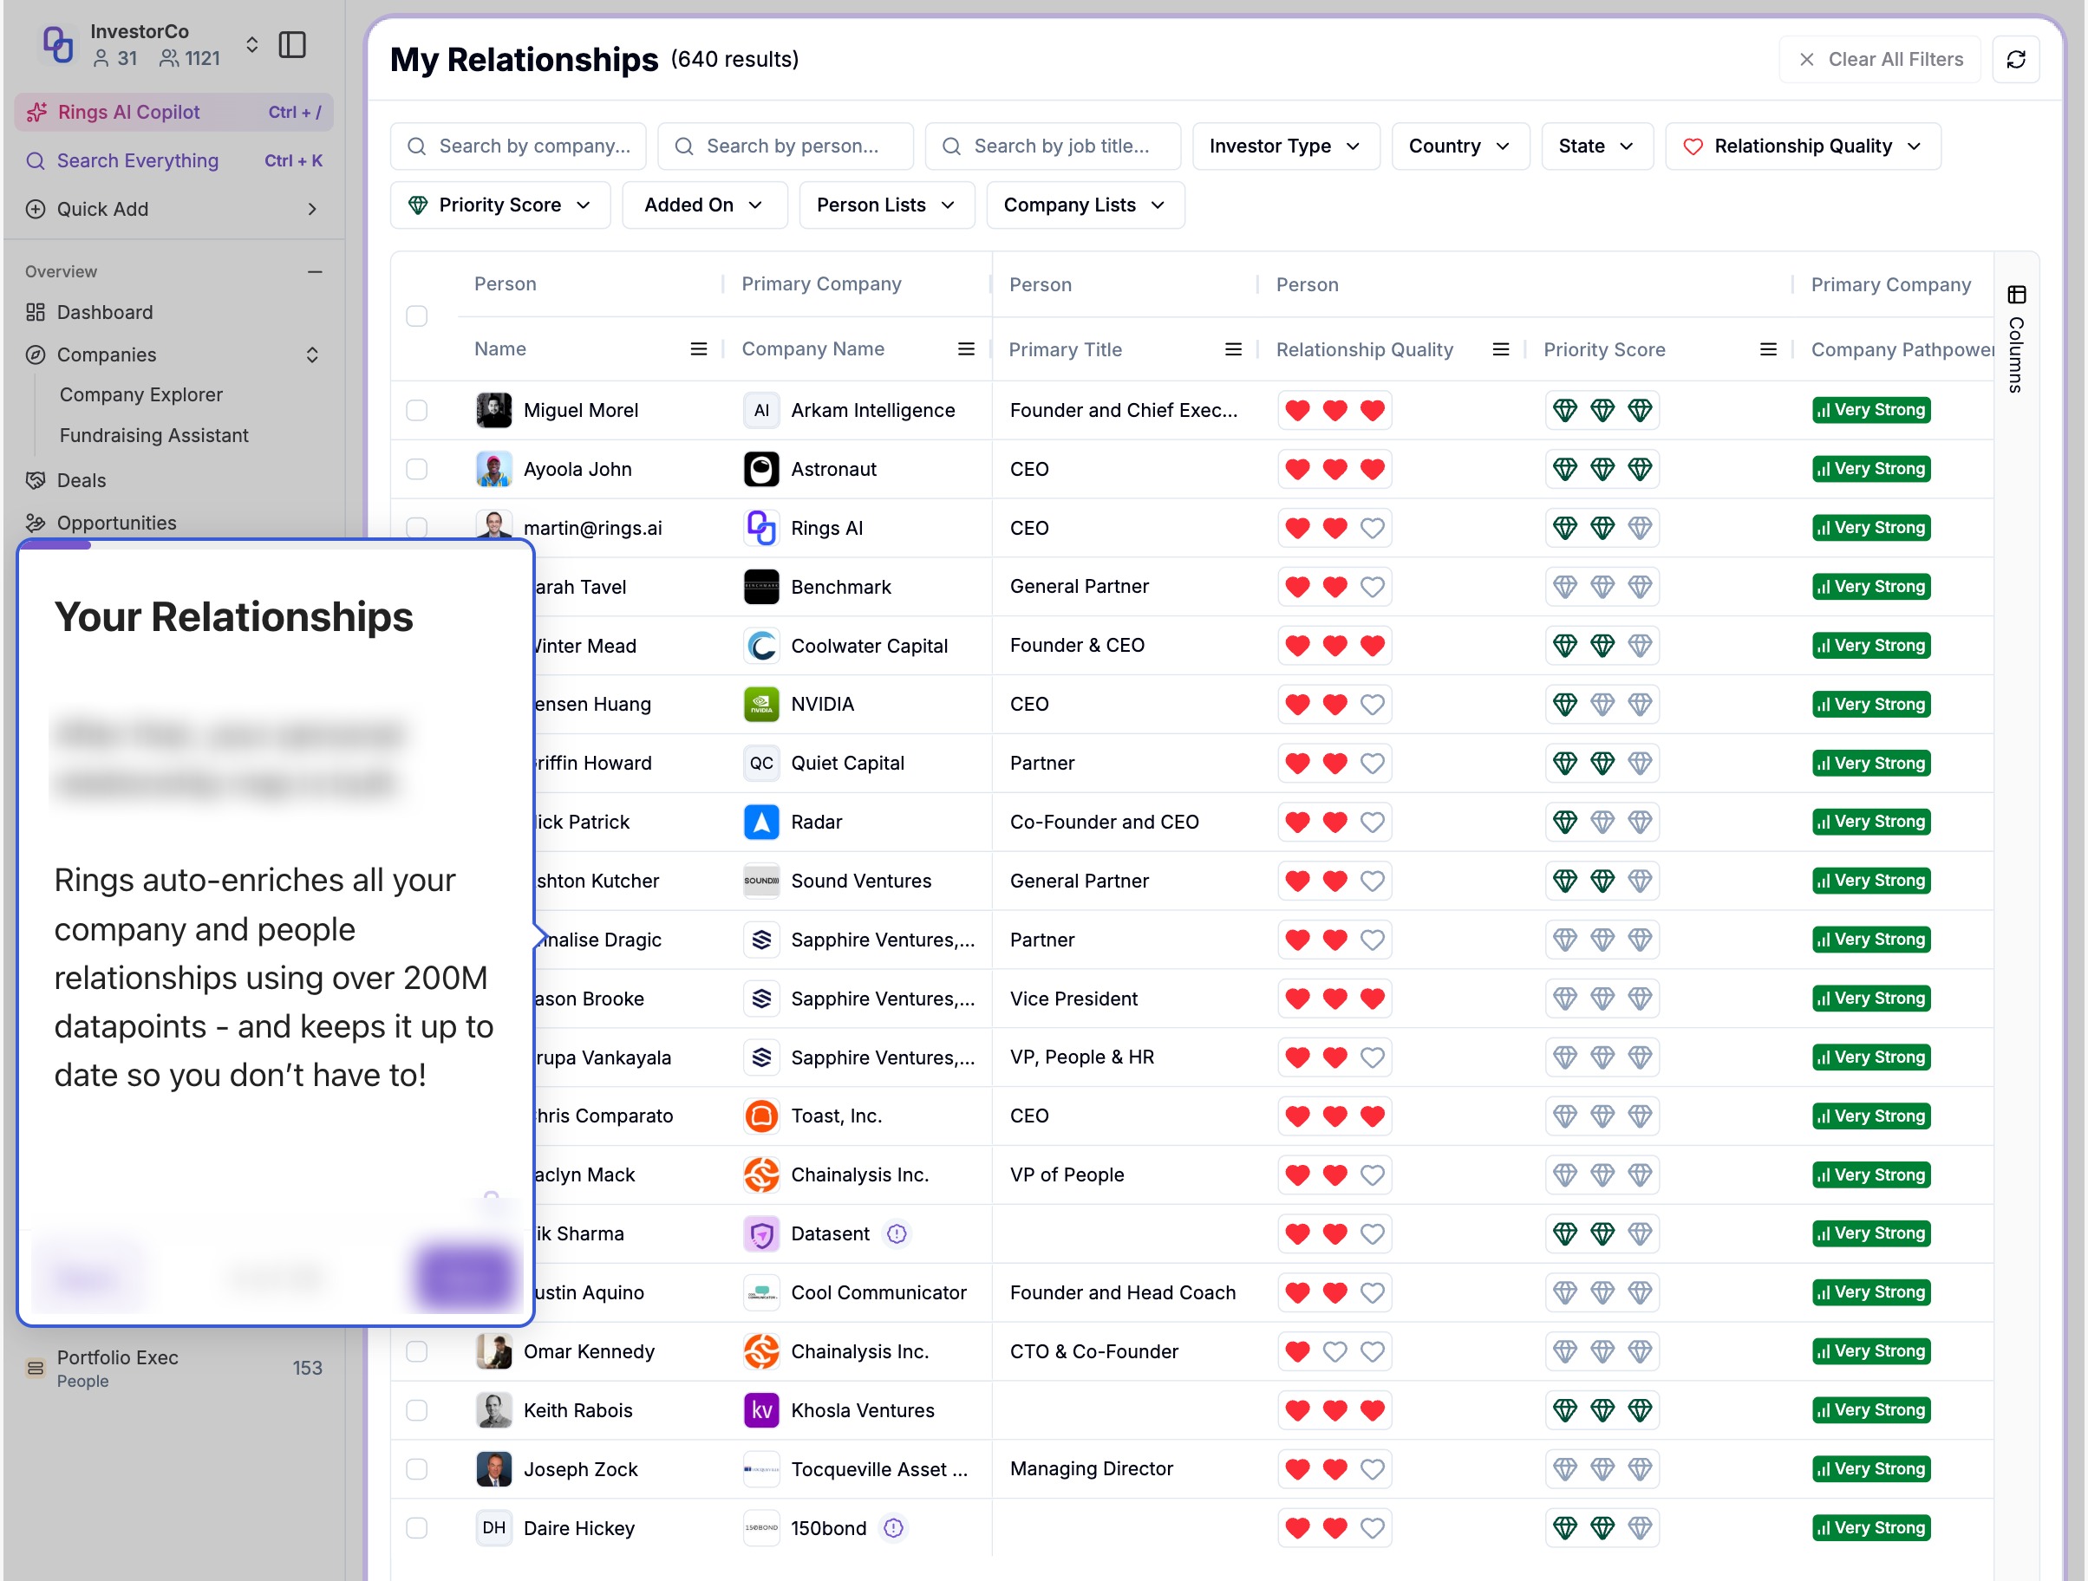Toggle the sidebar collapse panel icon
The height and width of the screenshot is (1581, 2088).
pos(292,44)
